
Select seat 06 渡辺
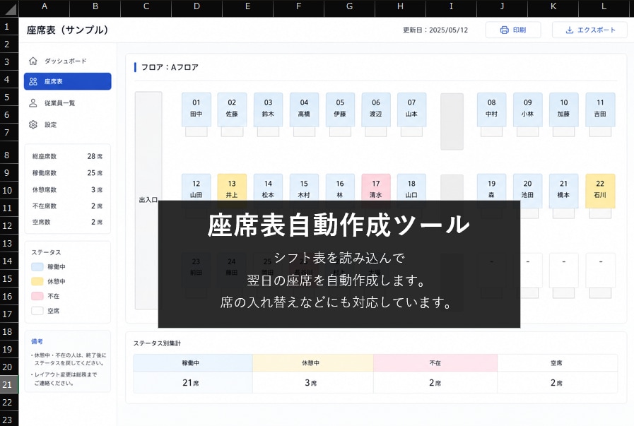tap(376, 110)
